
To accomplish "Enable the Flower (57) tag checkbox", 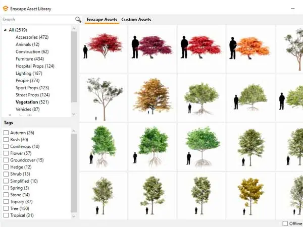I will (x=6, y=153).
